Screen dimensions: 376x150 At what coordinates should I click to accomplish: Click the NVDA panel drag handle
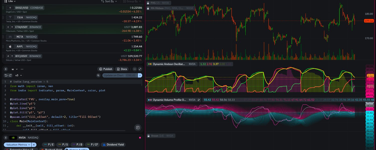coord(6,137)
